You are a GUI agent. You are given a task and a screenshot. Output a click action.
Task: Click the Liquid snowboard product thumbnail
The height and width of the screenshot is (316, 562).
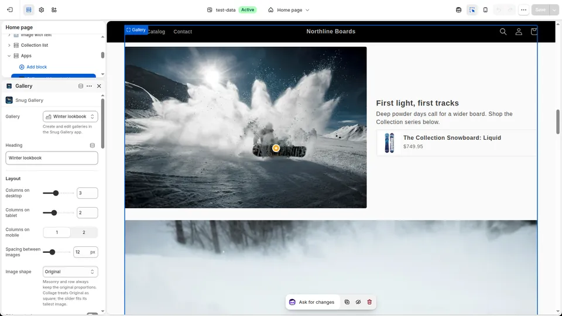(x=389, y=143)
